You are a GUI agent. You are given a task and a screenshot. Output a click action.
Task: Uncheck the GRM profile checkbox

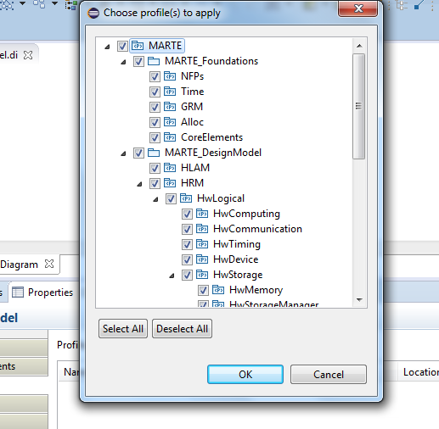[x=155, y=107]
